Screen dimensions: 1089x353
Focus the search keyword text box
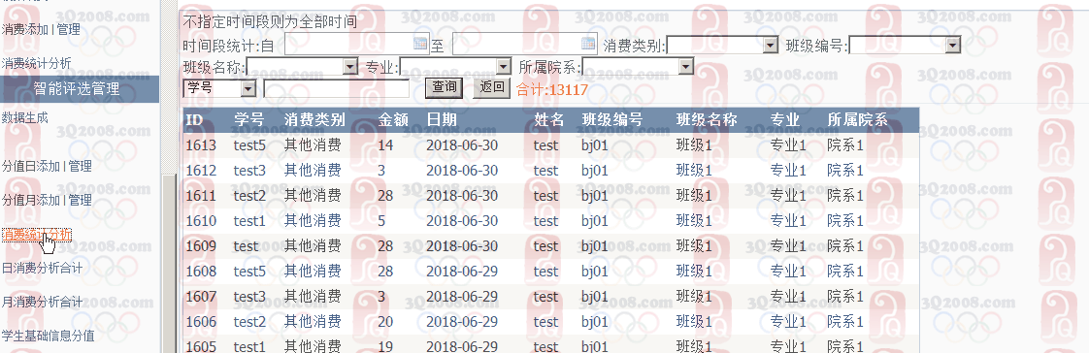337,88
